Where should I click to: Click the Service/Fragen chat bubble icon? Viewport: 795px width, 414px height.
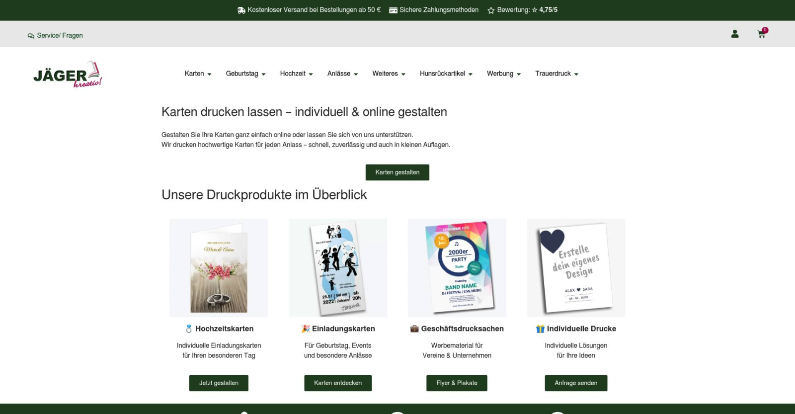(x=31, y=36)
